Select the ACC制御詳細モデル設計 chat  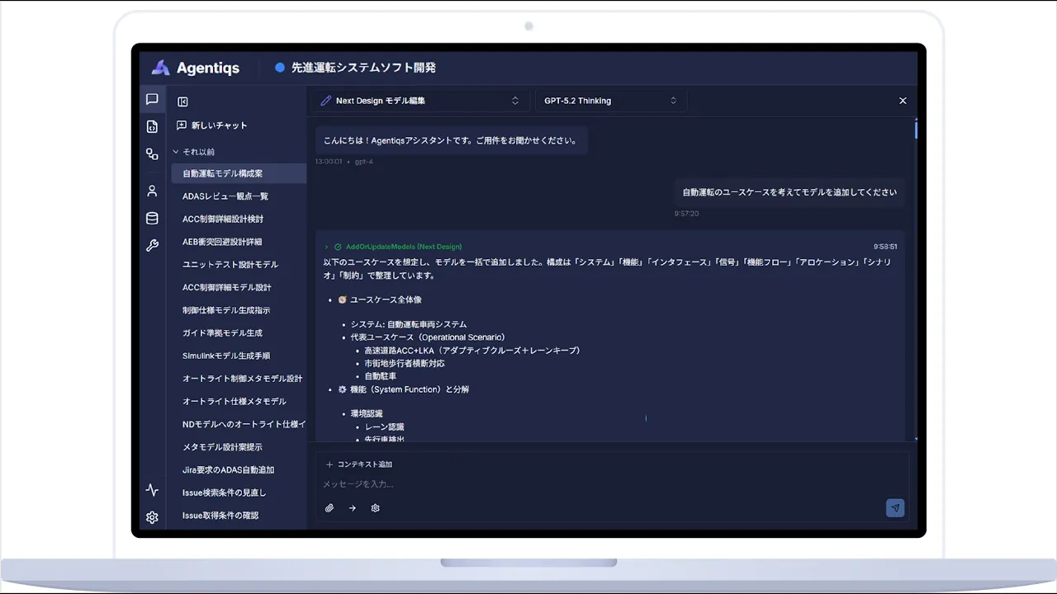[239, 287]
